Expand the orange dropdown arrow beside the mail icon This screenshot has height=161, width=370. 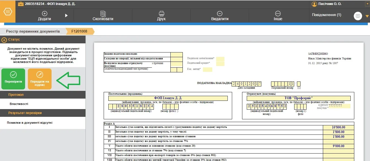tap(367, 16)
